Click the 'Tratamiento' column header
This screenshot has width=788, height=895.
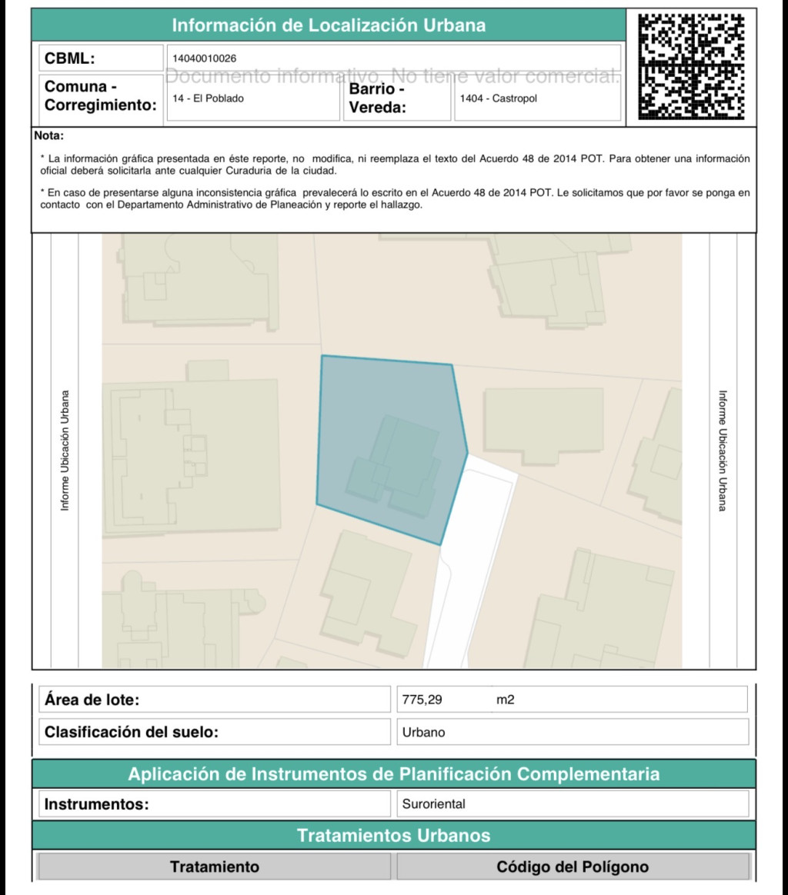point(214,867)
